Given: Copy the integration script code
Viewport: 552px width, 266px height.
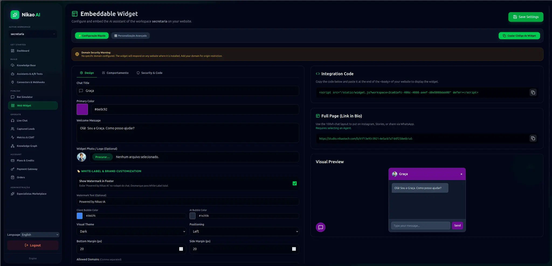Looking at the screenshot, I should tap(533, 93).
